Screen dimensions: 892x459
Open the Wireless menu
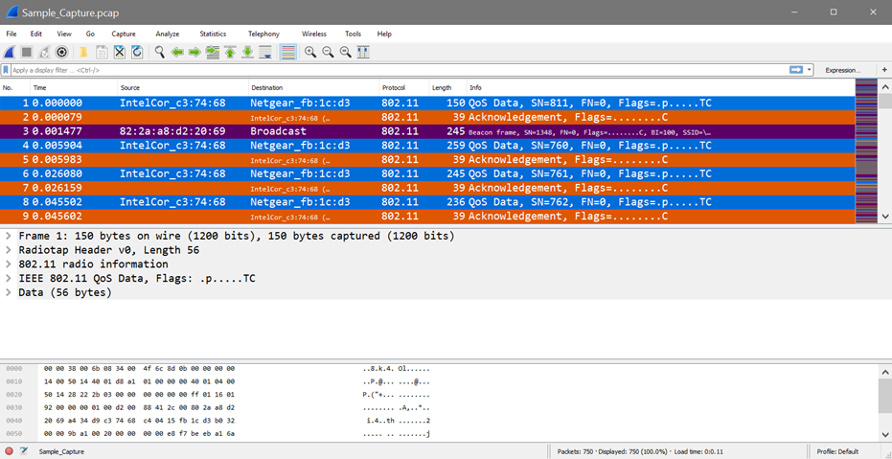[314, 34]
